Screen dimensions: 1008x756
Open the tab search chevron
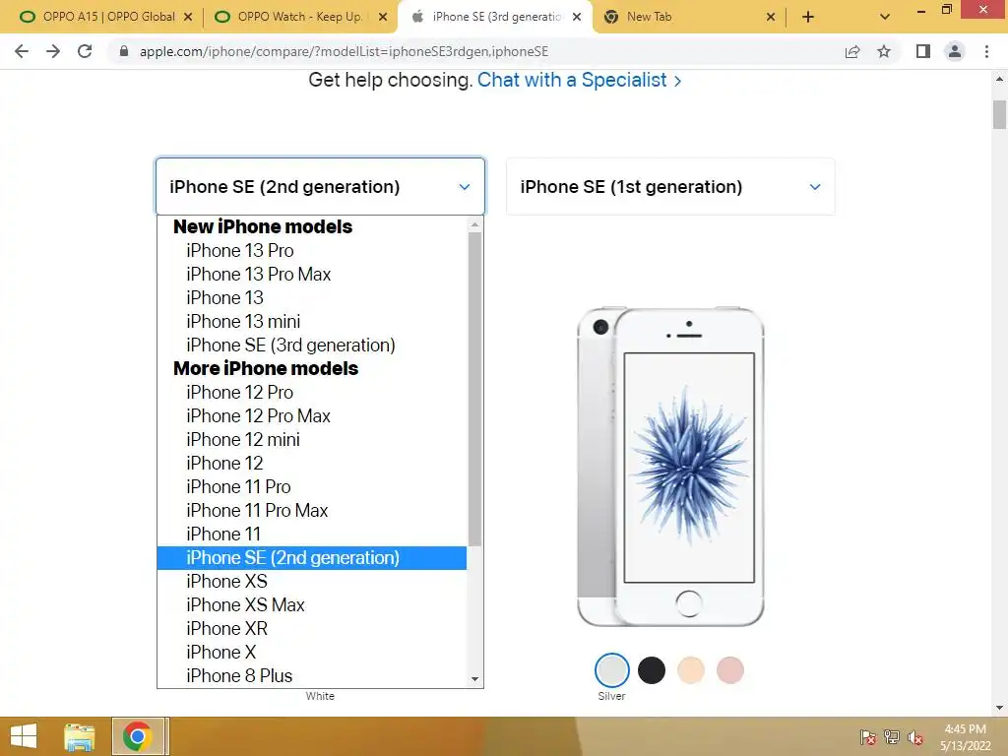tap(885, 17)
